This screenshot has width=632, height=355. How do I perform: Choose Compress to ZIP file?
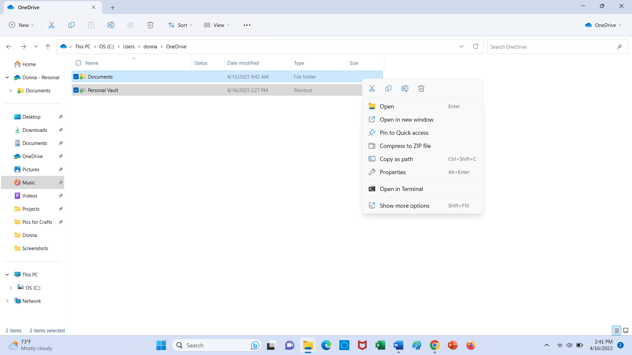pyautogui.click(x=423, y=146)
